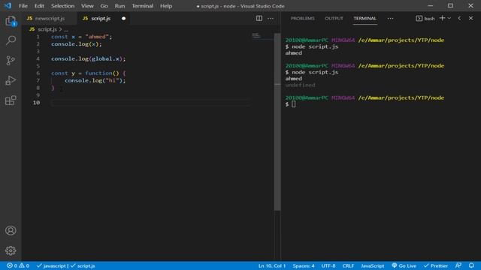Select the TERMINAL panel tab
This screenshot has height=270, width=481.
point(365,18)
